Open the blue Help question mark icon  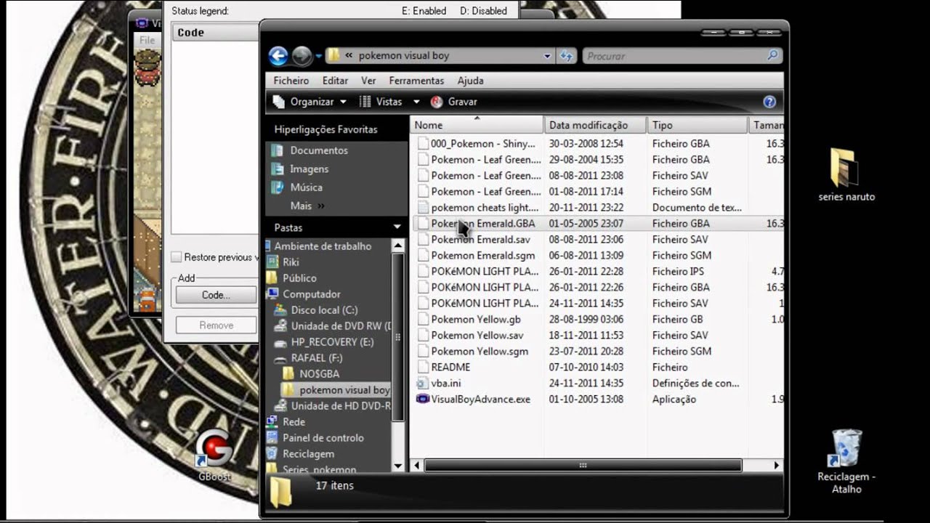[x=769, y=102]
